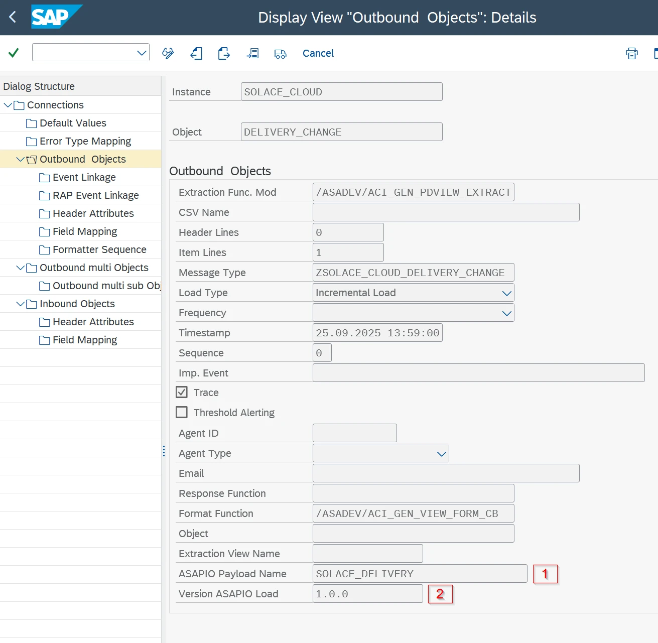Open Field Mapping under Outbound Objects
The image size is (658, 643).
78,231
